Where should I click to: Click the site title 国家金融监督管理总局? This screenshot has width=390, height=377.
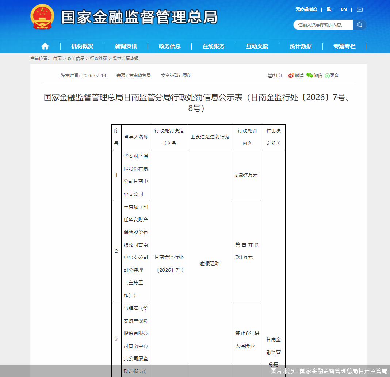click(x=139, y=17)
